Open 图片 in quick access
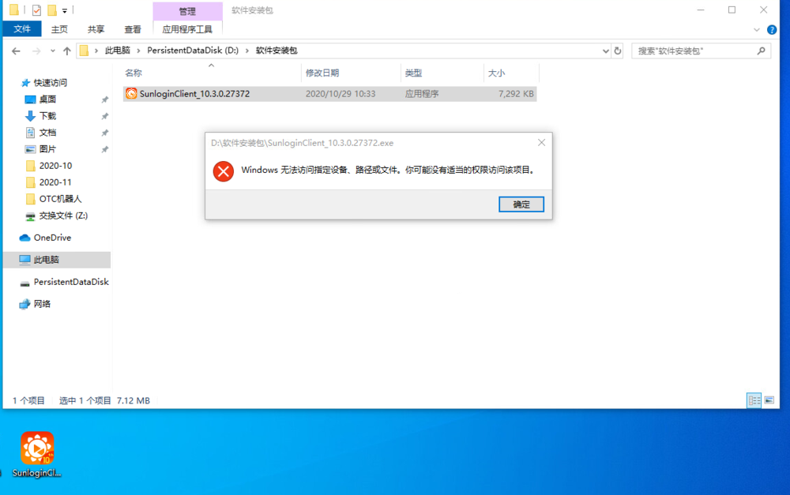The width and height of the screenshot is (790, 495). [x=48, y=149]
